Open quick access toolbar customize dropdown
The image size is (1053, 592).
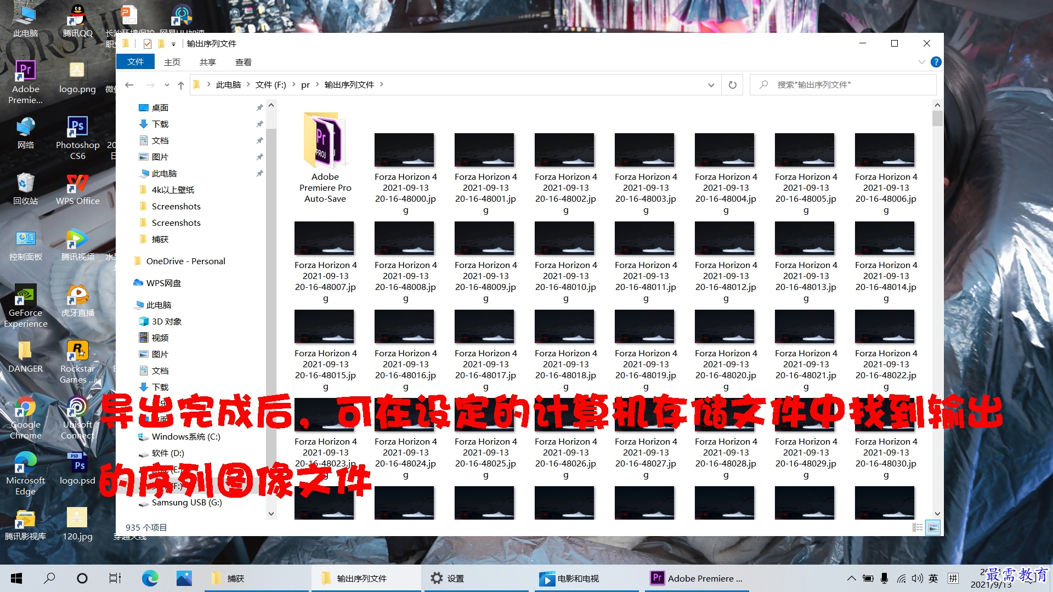(173, 44)
